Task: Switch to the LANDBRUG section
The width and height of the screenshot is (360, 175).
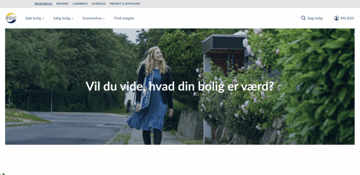Action: click(x=80, y=4)
